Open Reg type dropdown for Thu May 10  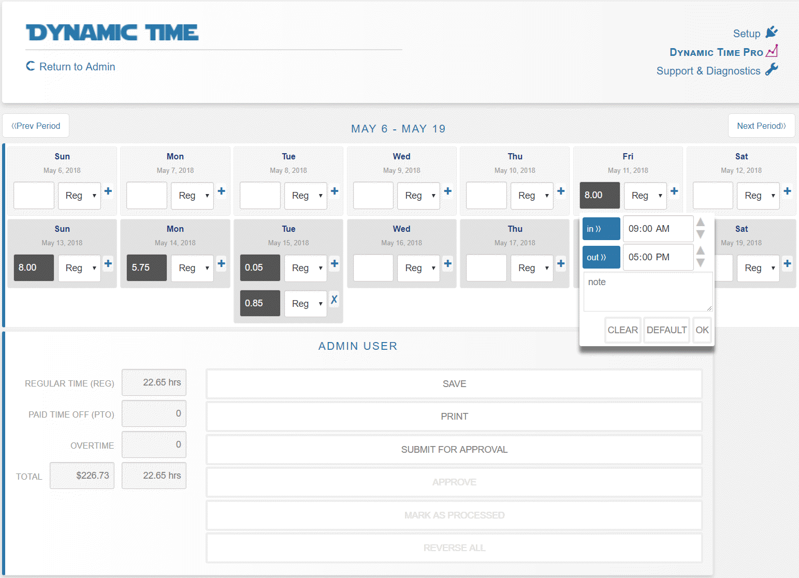[532, 196]
